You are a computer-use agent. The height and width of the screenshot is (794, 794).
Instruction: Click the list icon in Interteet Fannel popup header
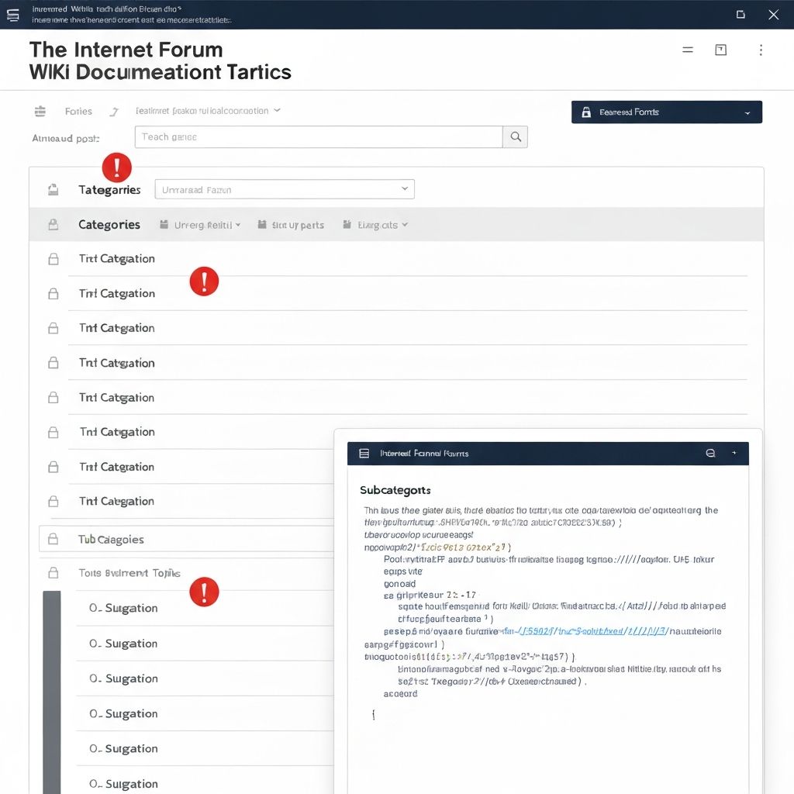pos(362,454)
